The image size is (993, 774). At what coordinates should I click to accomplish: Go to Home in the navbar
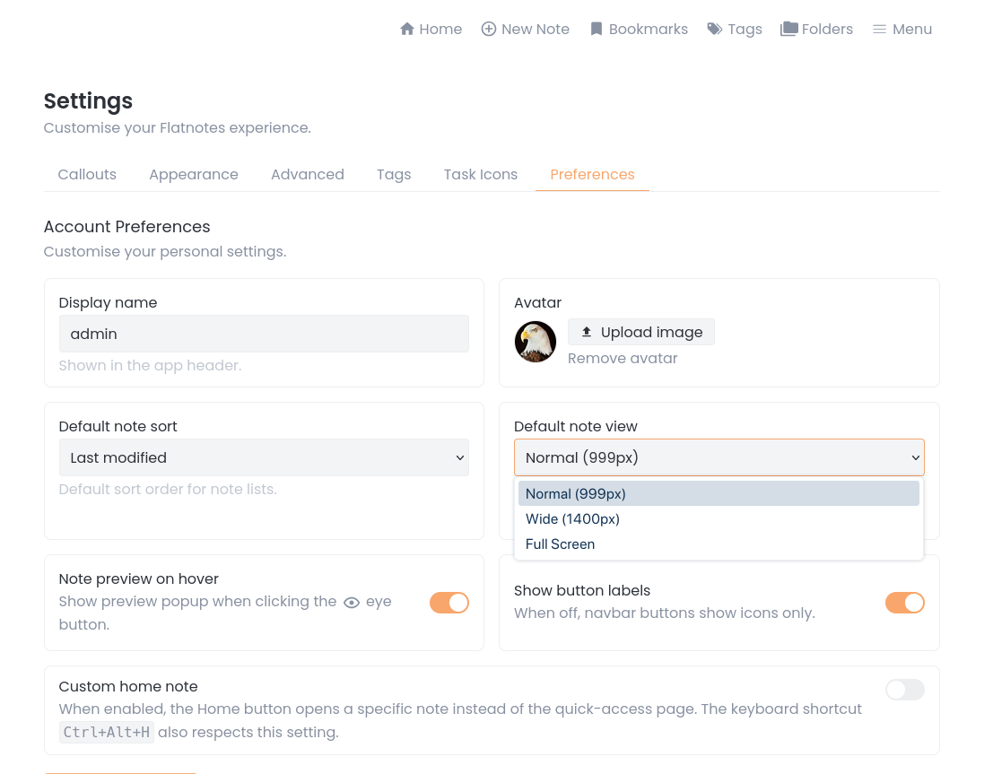pyautogui.click(x=431, y=29)
